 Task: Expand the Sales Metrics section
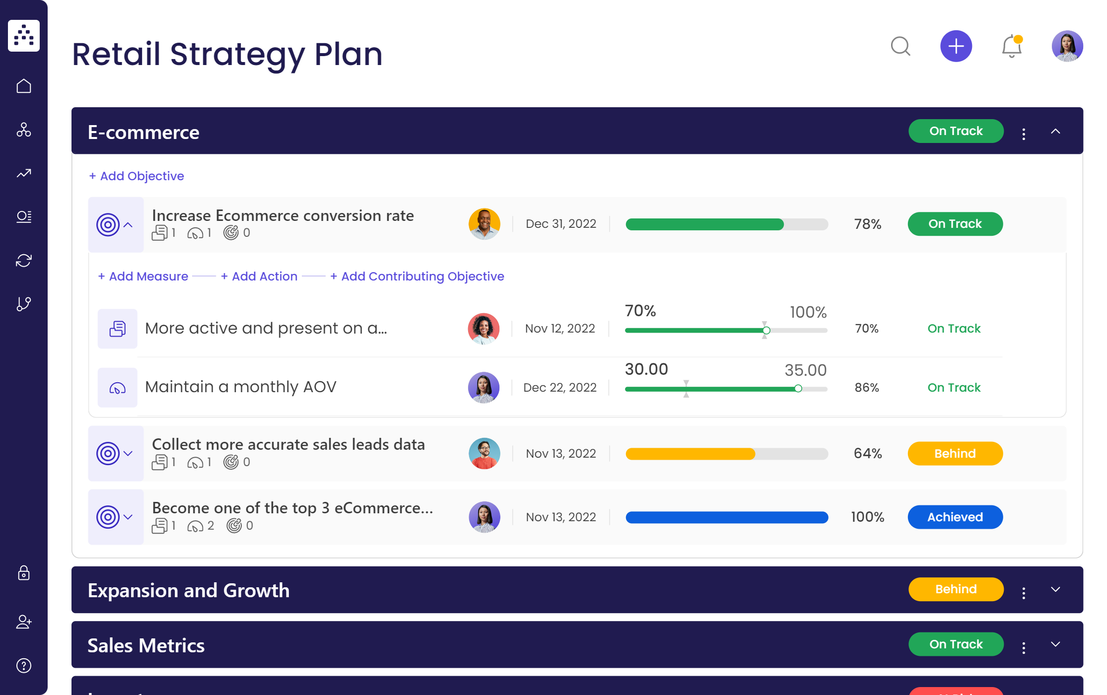[x=1056, y=644]
